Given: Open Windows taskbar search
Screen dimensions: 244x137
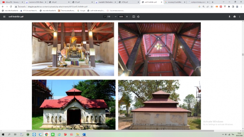Looking at the screenshot, I should [x=9, y=135].
